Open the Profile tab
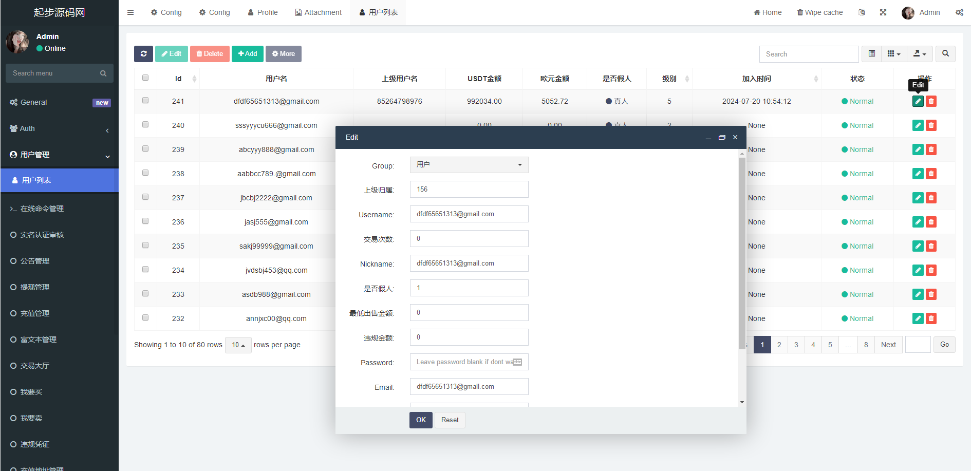This screenshot has height=471, width=971. [x=263, y=12]
